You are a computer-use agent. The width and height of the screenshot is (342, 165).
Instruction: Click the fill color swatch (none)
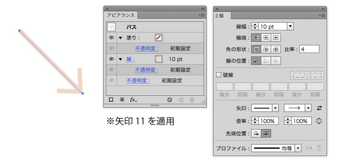pos(159,38)
